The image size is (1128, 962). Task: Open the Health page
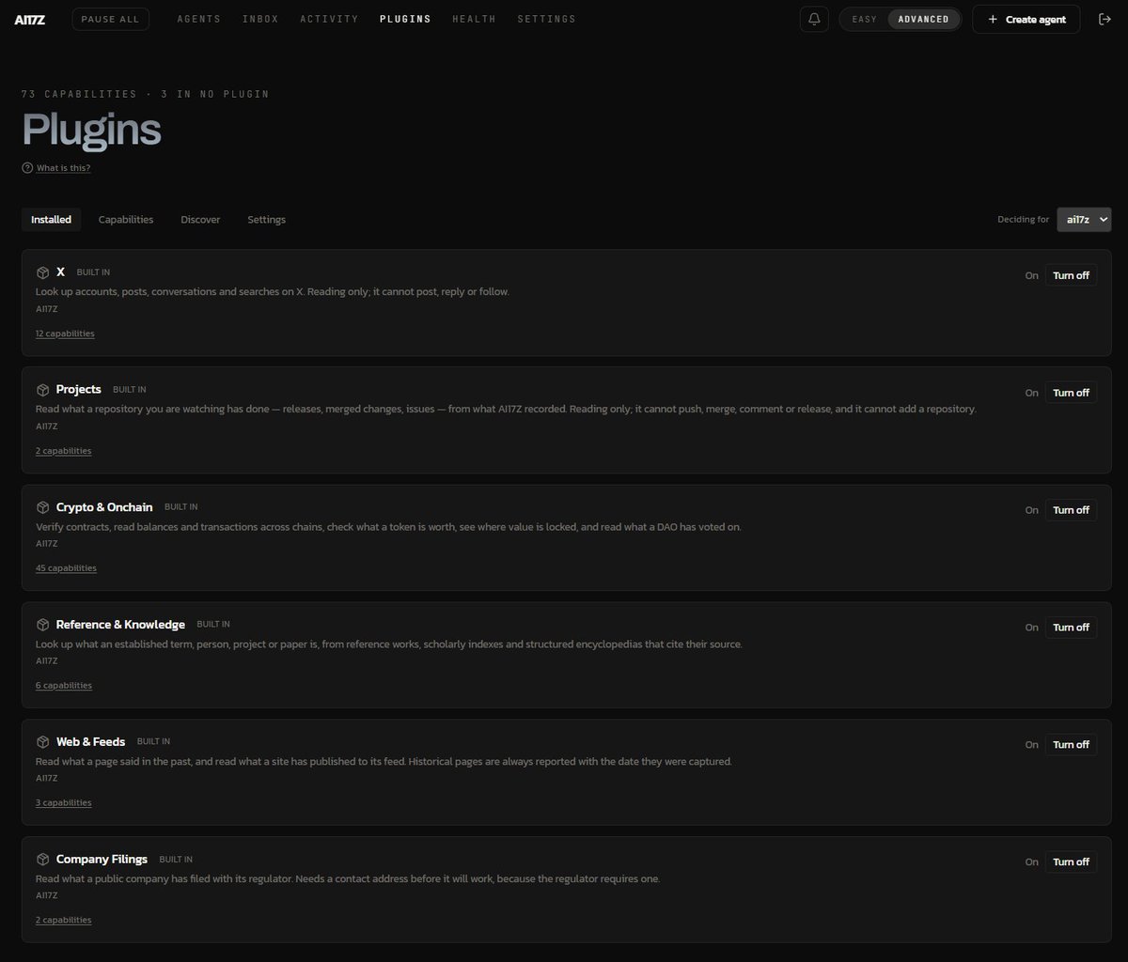click(474, 19)
